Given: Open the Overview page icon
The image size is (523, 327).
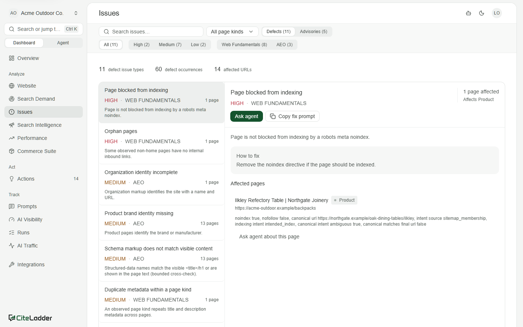Looking at the screenshot, I should [x=12, y=58].
